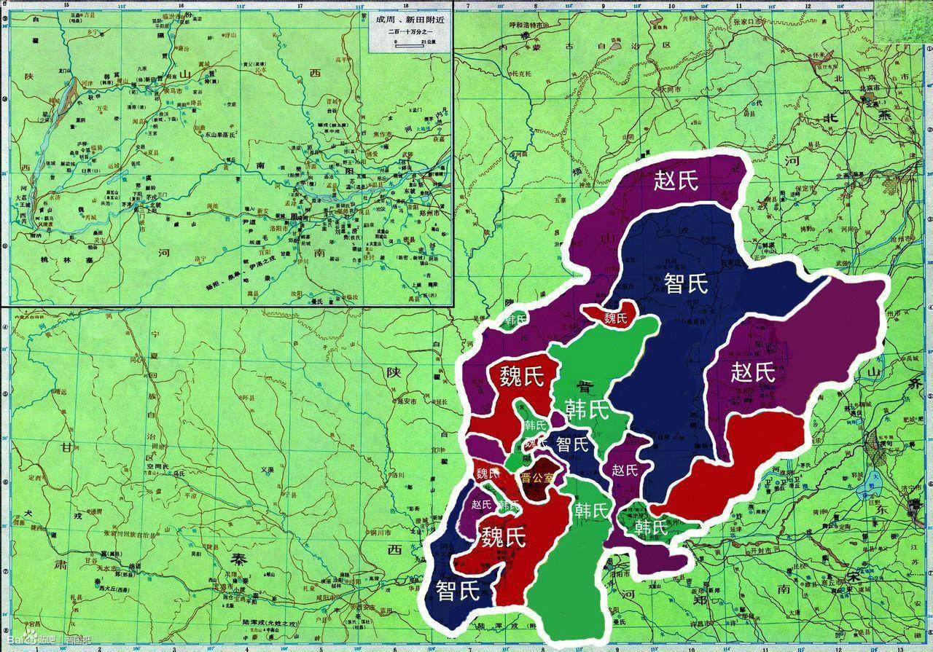Click the 浮山 label in the inset map
This screenshot has width=933, height=652.
pos(230,35)
